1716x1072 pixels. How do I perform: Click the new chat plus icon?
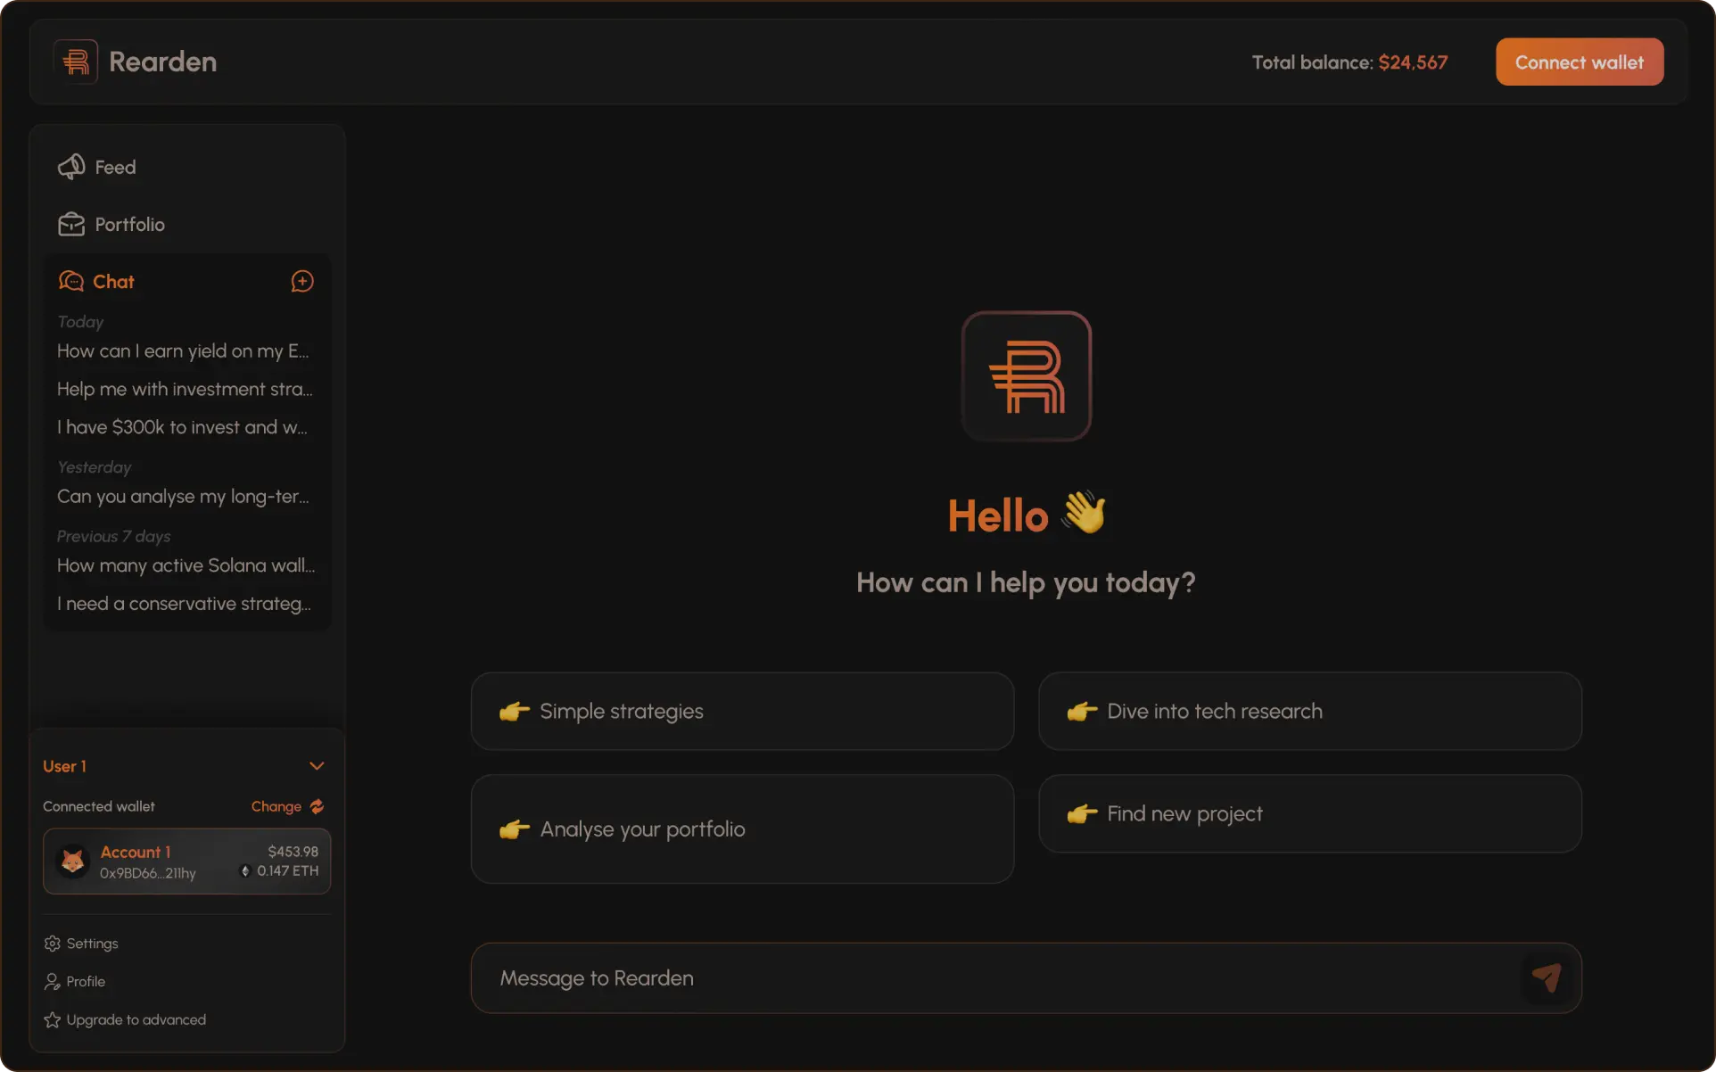coord(302,282)
